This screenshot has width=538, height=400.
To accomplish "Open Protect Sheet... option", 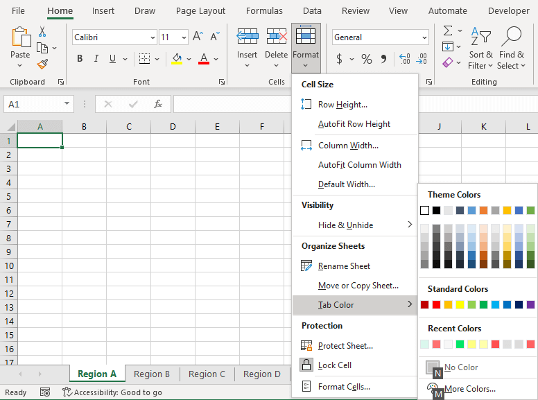I will [355, 345].
